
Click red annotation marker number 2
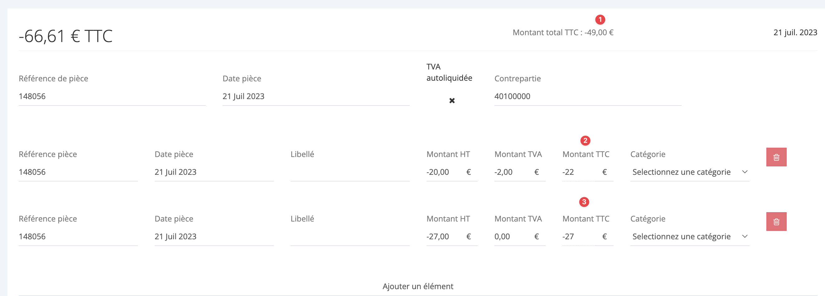[585, 141]
